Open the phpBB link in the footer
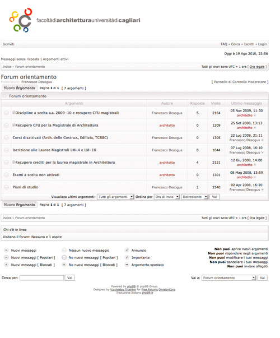Screen dimensions: 280x338 point(131,286)
